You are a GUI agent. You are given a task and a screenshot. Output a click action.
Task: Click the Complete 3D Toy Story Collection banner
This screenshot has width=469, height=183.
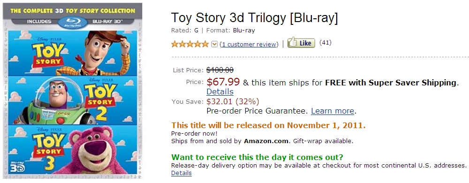pos(73,10)
